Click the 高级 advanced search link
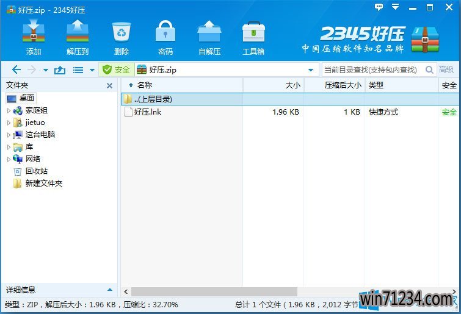Image resolution: width=461 pixels, height=314 pixels. click(x=446, y=70)
